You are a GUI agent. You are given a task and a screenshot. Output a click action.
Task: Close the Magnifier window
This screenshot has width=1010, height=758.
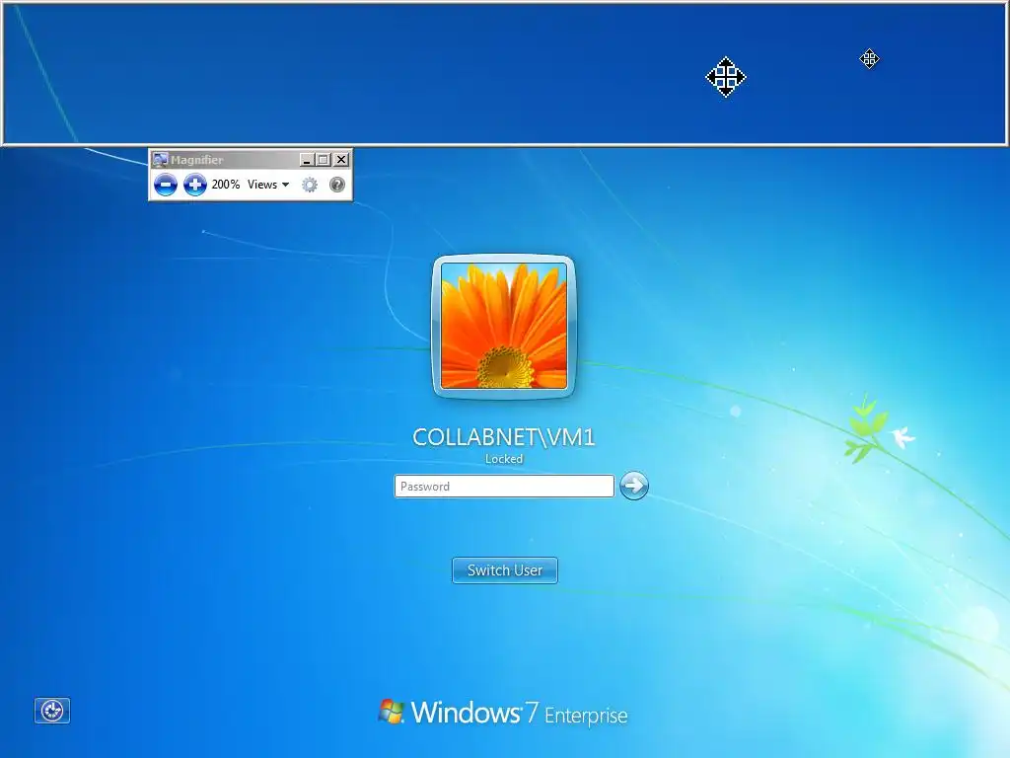coord(341,160)
